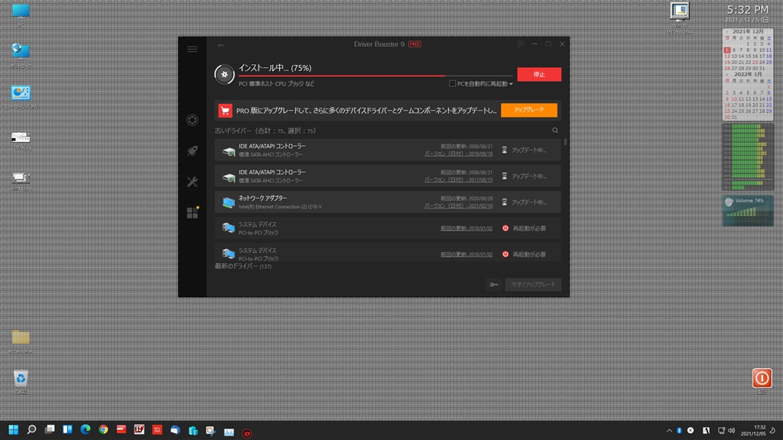Toggle PCを自動的に再起動 checkbox

[x=452, y=84]
